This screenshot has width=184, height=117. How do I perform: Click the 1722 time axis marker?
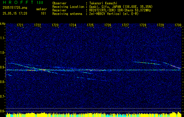click(x=37, y=25)
